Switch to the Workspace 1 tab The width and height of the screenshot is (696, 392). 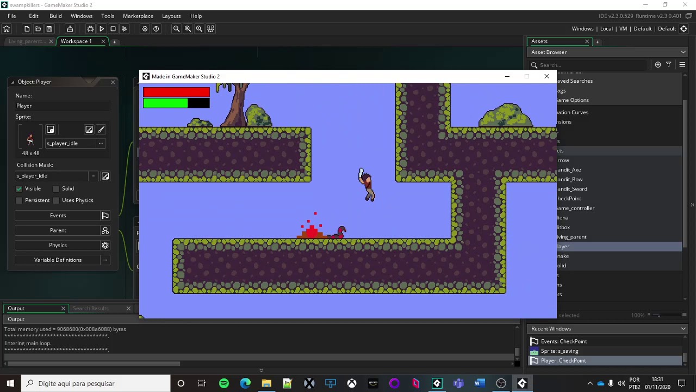pos(76,41)
